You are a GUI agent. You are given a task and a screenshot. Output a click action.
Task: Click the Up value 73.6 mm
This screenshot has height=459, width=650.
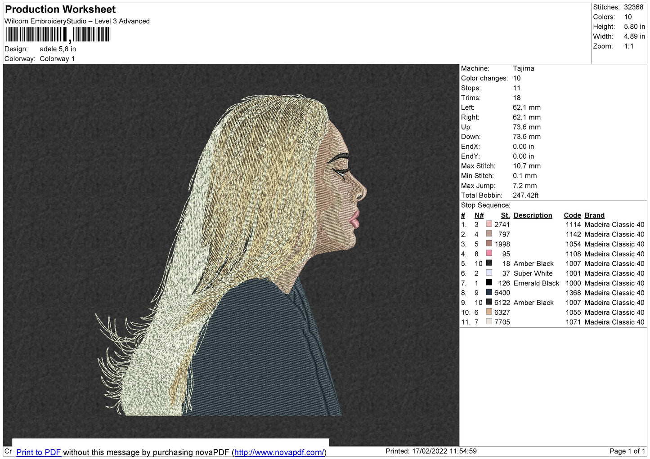[x=527, y=127]
